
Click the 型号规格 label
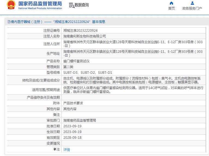53,73
